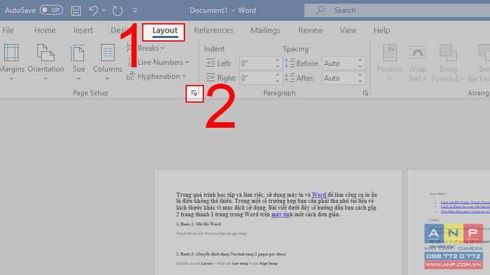
Task: Open the Margins menu
Action: click(x=12, y=62)
